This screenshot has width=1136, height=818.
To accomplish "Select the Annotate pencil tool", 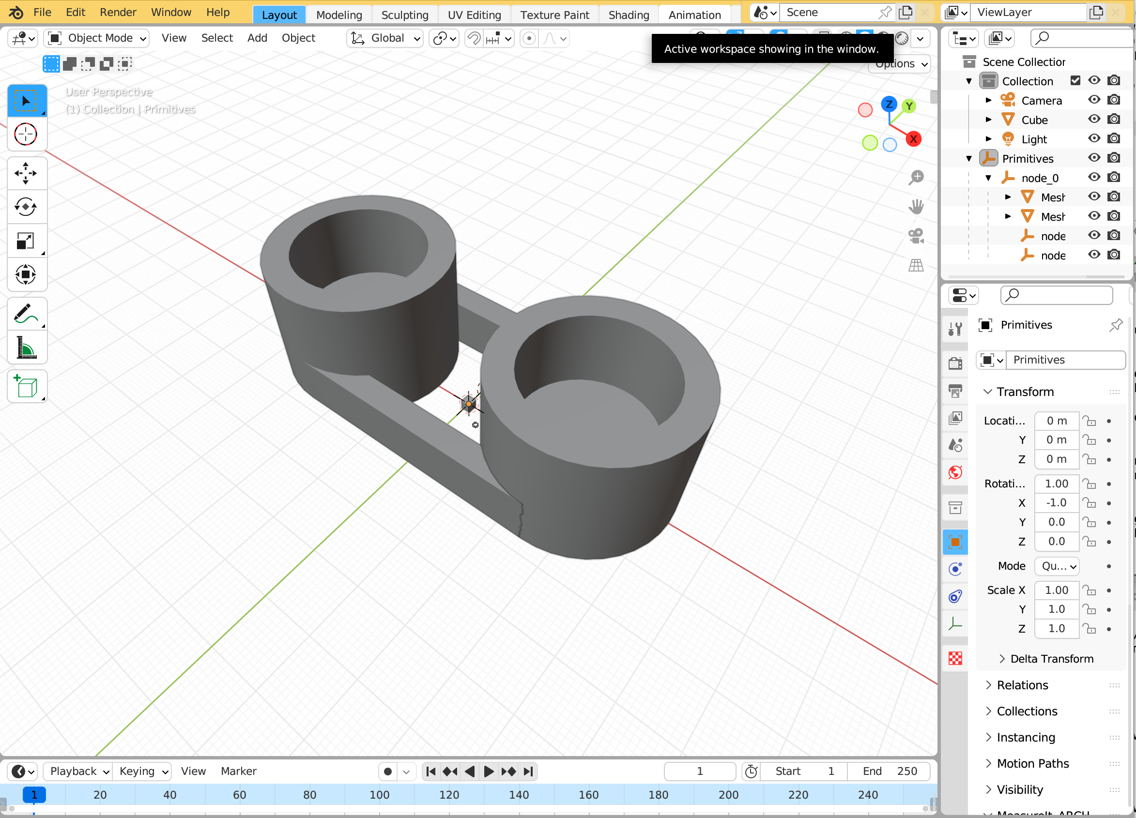I will pos(26,314).
